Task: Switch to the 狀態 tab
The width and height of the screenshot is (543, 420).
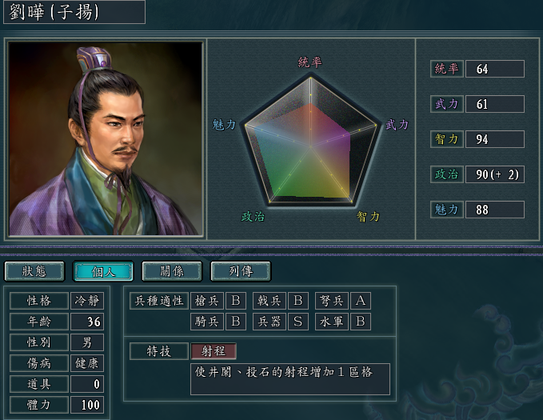Action: pos(34,271)
